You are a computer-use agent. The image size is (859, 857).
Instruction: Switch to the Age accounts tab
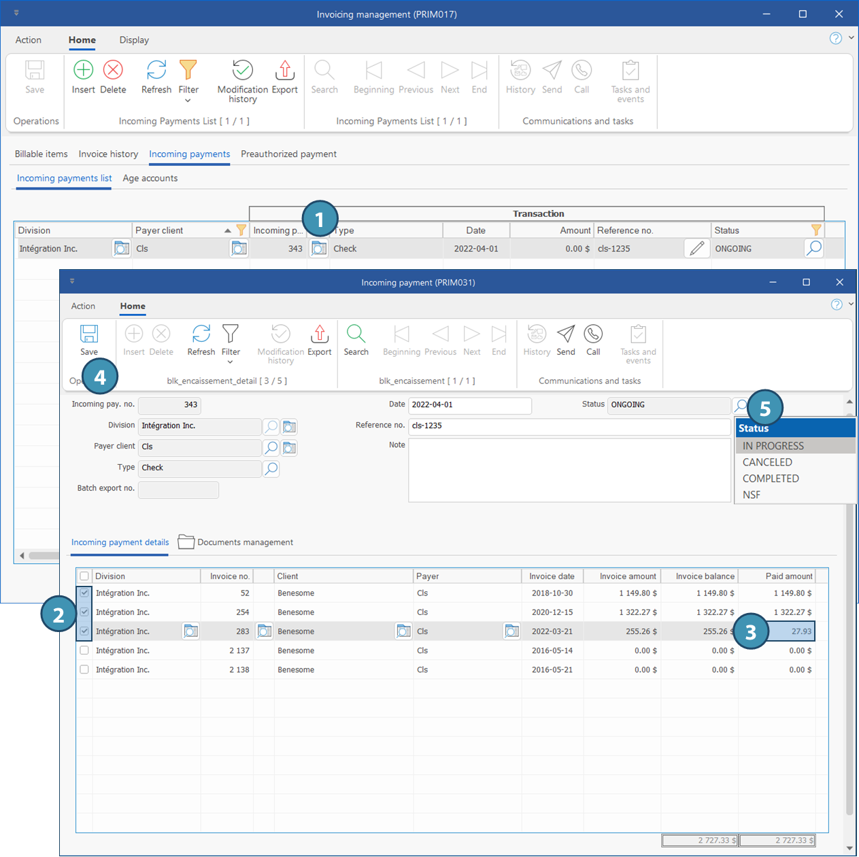(150, 178)
